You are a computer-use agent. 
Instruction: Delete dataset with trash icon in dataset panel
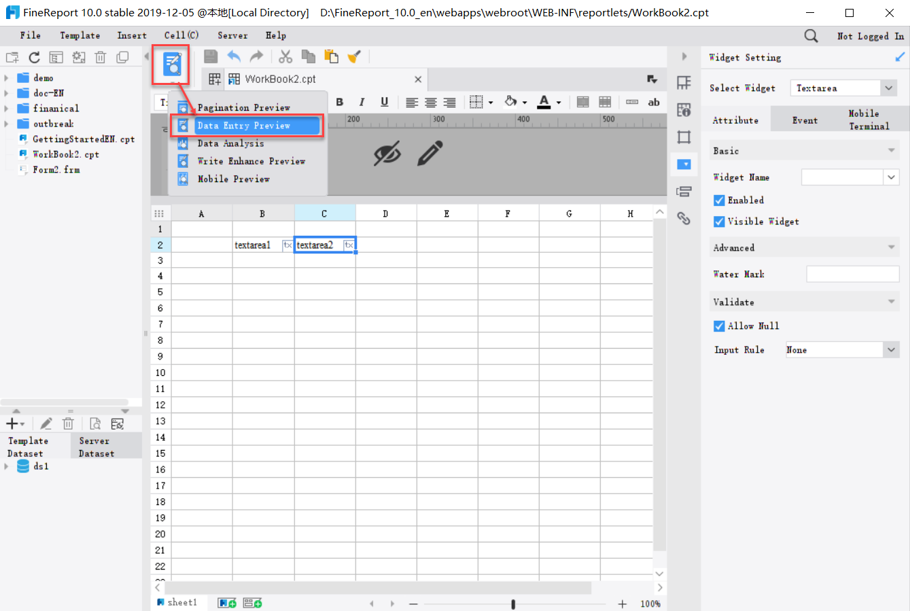[x=68, y=423]
